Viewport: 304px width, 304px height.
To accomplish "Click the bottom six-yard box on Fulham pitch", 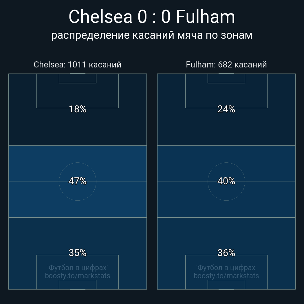I will coord(226,284).
